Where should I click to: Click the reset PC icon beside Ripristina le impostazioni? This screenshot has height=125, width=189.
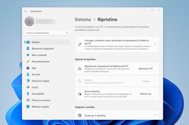80,69
